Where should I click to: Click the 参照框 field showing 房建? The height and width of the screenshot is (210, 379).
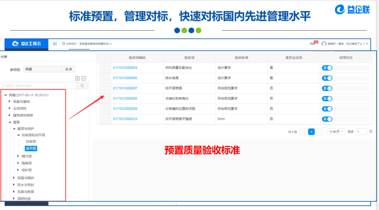point(42,69)
